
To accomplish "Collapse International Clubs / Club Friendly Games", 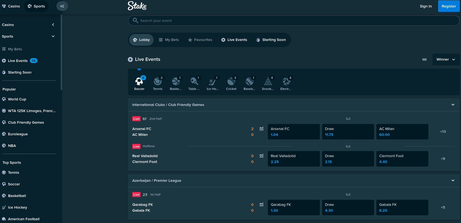I will click(x=453, y=105).
